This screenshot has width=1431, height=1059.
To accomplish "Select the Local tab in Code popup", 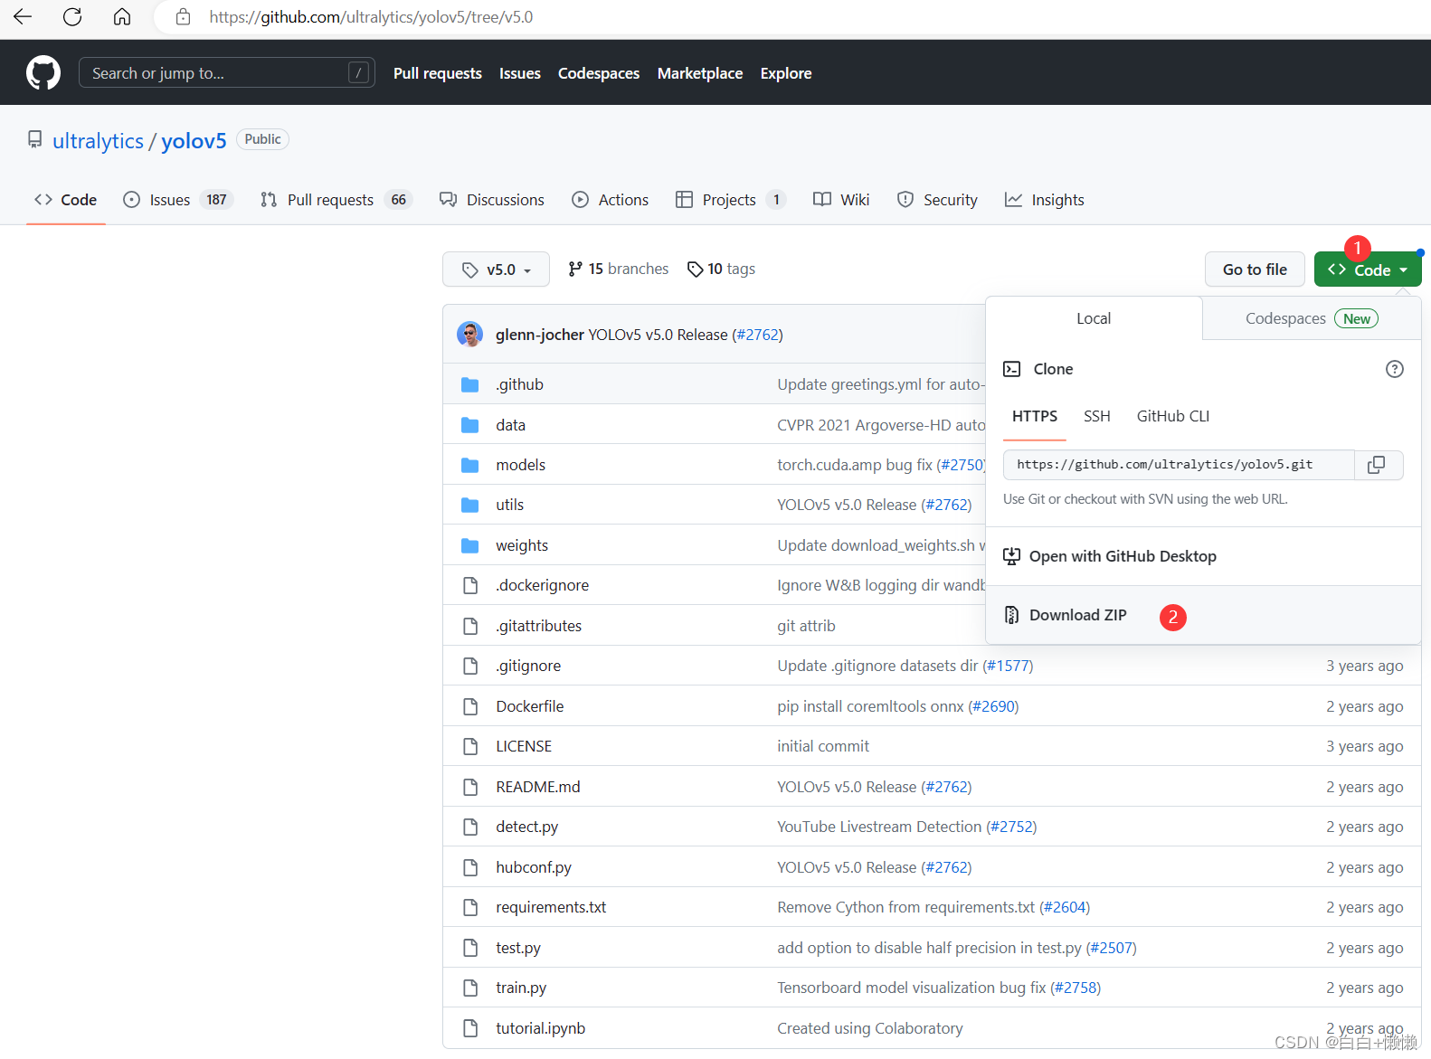I will (x=1094, y=318).
